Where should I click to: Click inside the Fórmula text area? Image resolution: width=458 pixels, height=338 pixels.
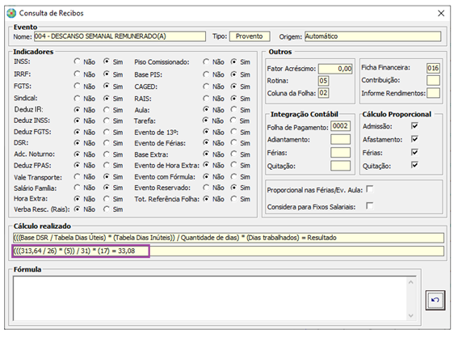pyautogui.click(x=210, y=298)
